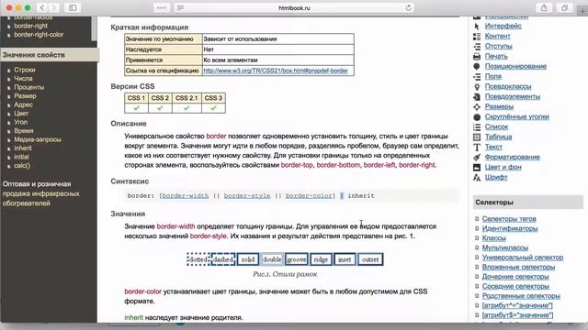Click the icon beside Отступы
This screenshot has height=330, width=588.
pos(477,47)
